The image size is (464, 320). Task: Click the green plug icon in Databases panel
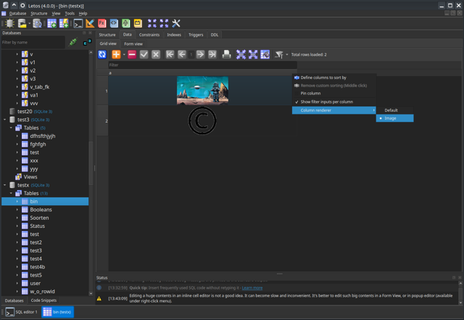point(73,42)
